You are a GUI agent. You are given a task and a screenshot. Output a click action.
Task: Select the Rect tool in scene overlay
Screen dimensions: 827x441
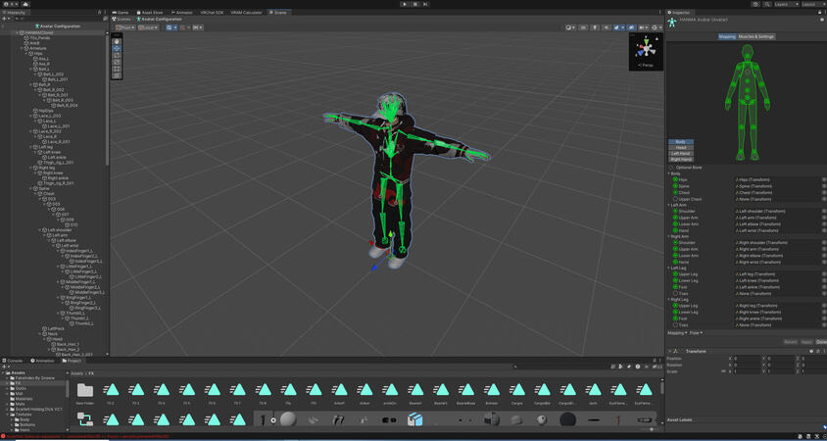(117, 69)
